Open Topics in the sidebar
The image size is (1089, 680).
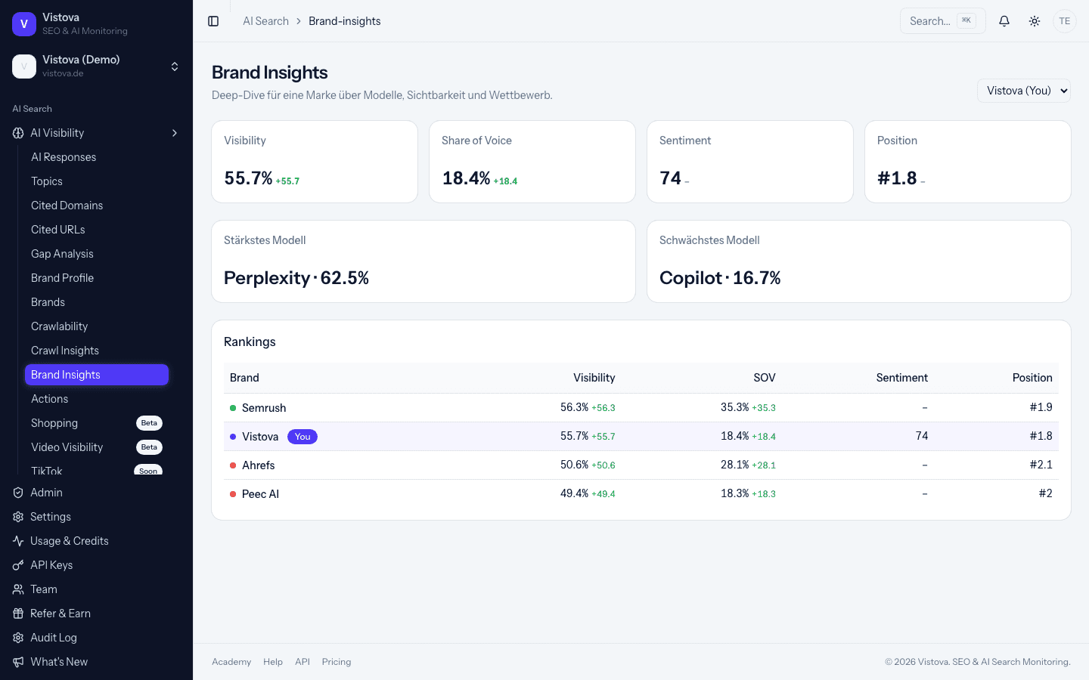click(x=97, y=181)
